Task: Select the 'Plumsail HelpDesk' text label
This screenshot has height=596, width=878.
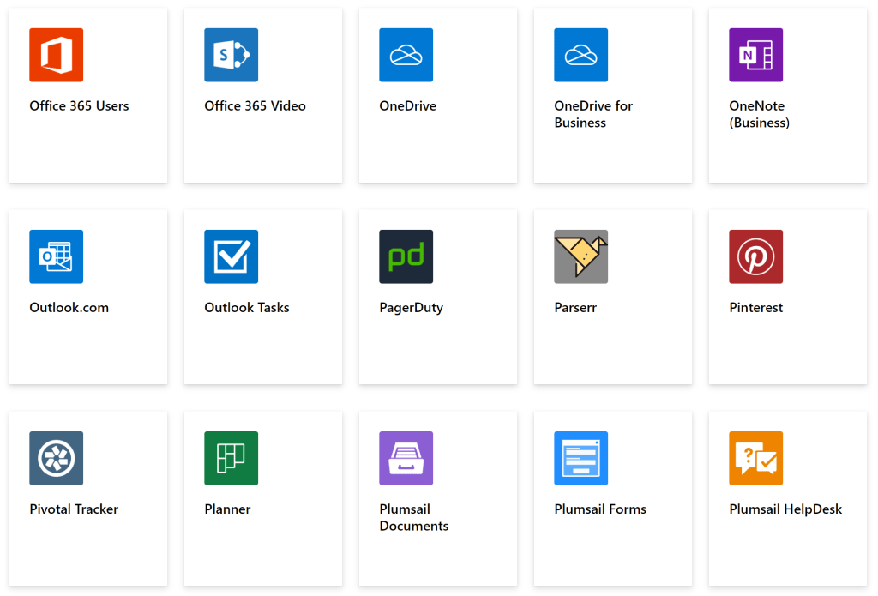Action: point(785,509)
